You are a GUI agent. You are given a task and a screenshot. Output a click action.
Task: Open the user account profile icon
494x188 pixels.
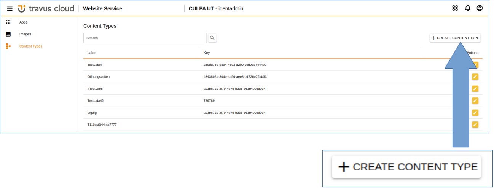(x=480, y=8)
